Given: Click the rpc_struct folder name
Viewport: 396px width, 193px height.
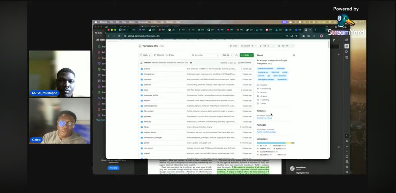Looking at the screenshot, I should 148,148.
